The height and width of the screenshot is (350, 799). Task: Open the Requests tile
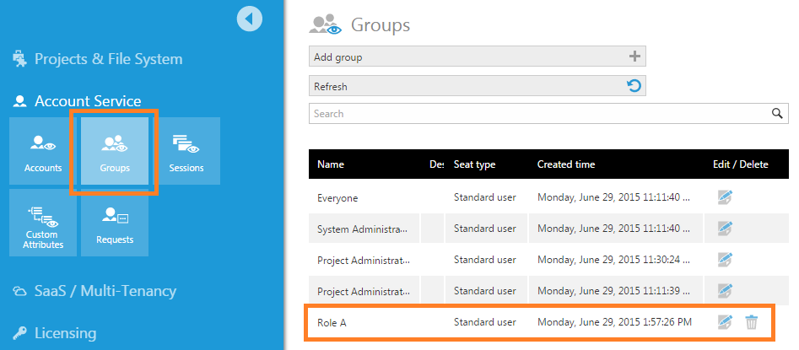115,223
